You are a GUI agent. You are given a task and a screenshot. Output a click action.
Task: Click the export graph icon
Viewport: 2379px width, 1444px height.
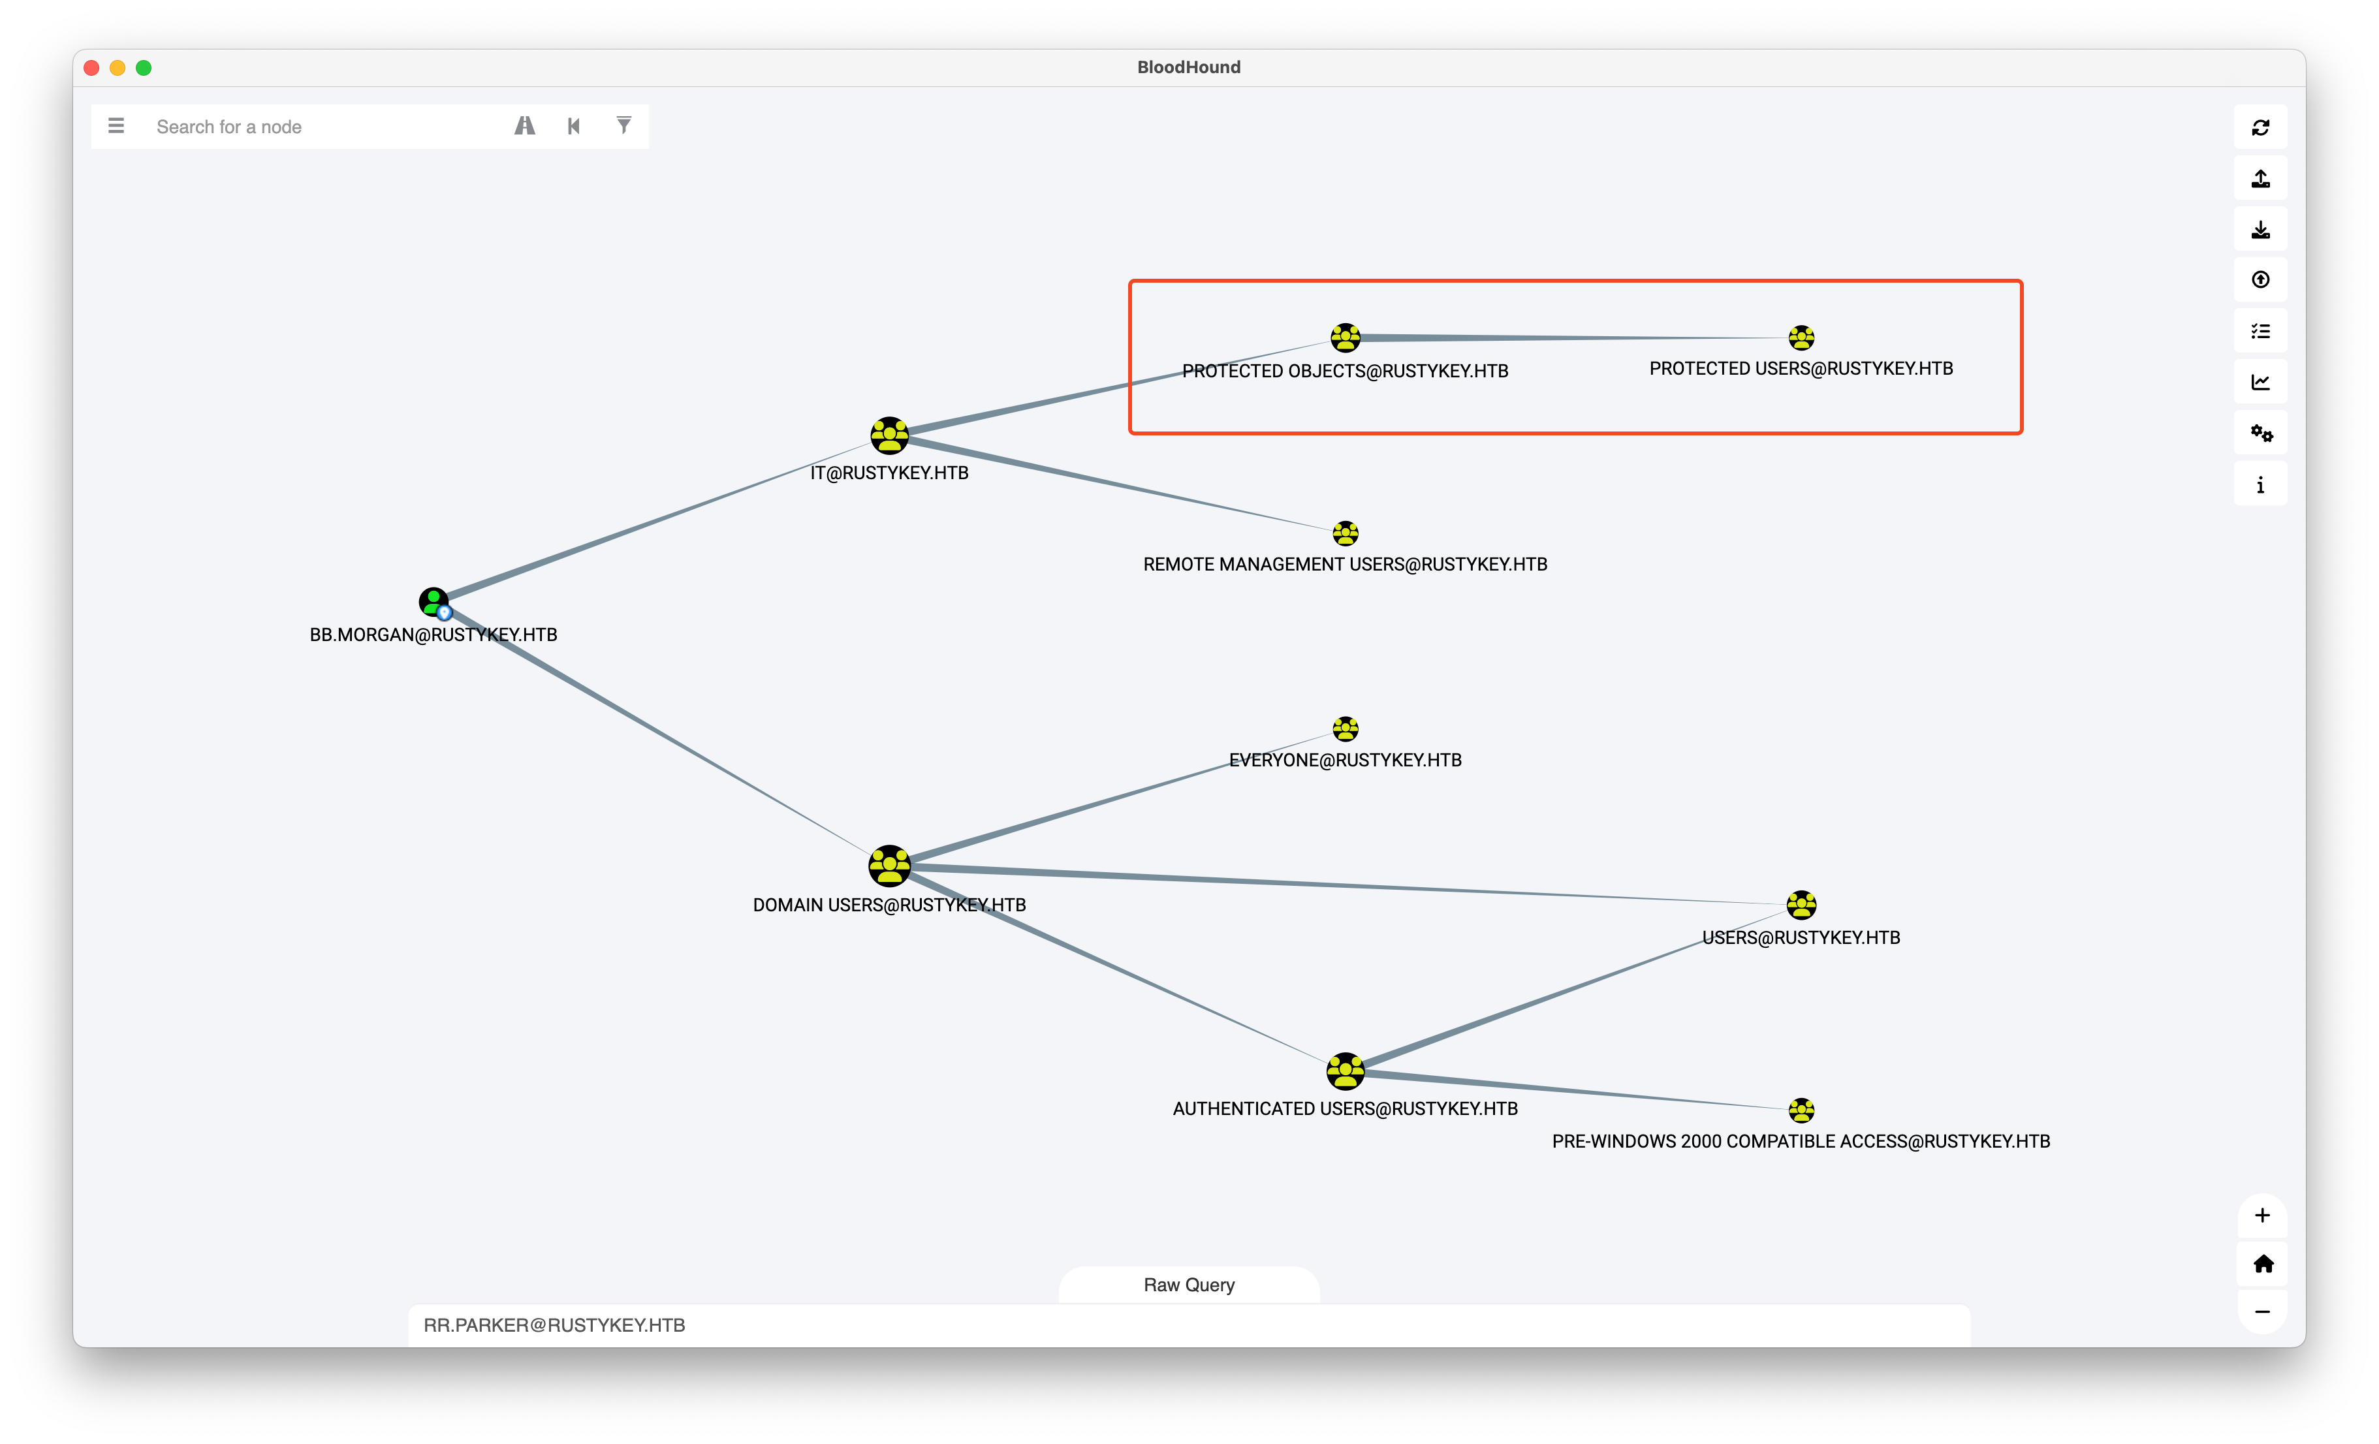pos(2260,179)
